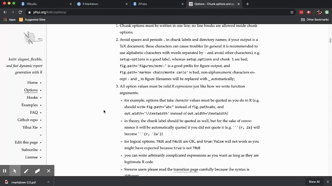The image size is (332, 186).
Task: Click the site lock icon in the address bar
Action: tap(30, 12)
